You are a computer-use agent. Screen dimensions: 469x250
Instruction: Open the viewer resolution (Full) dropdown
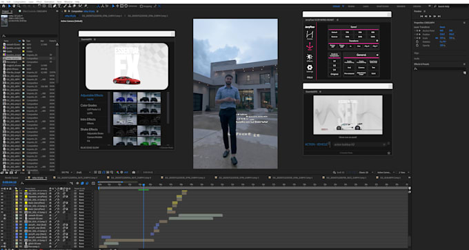tap(83, 173)
